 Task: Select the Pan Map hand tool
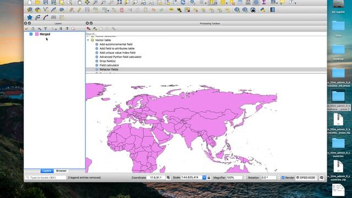[x=79, y=2]
